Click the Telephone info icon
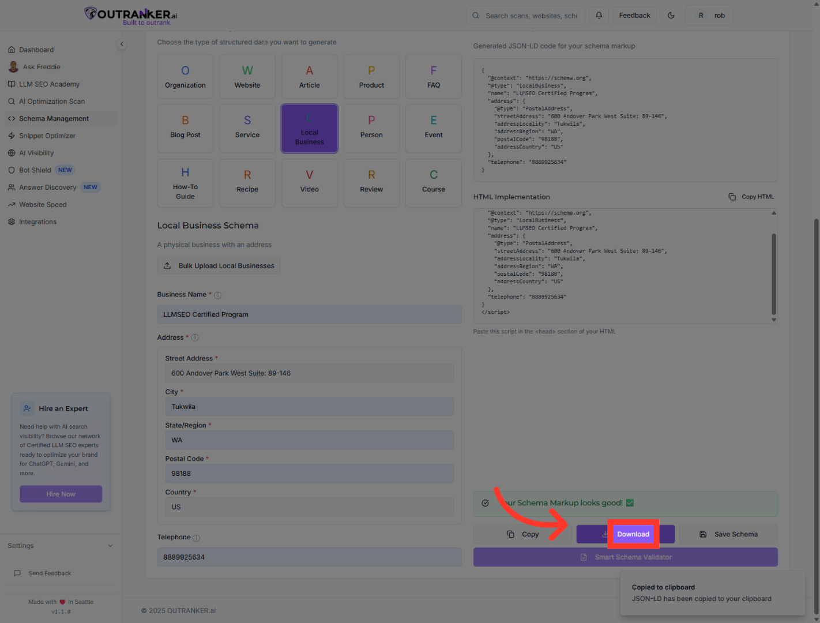Viewport: 820px width, 623px height. tap(196, 538)
